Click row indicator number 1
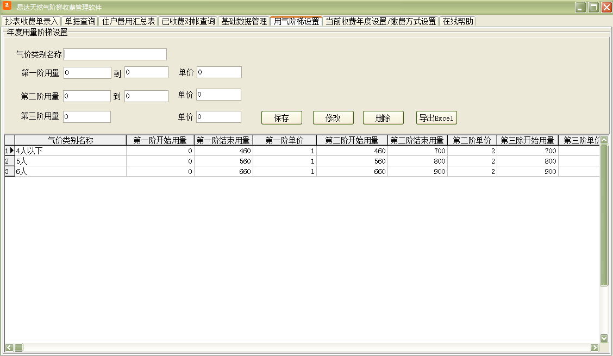This screenshot has height=356, width=613. 9,151
